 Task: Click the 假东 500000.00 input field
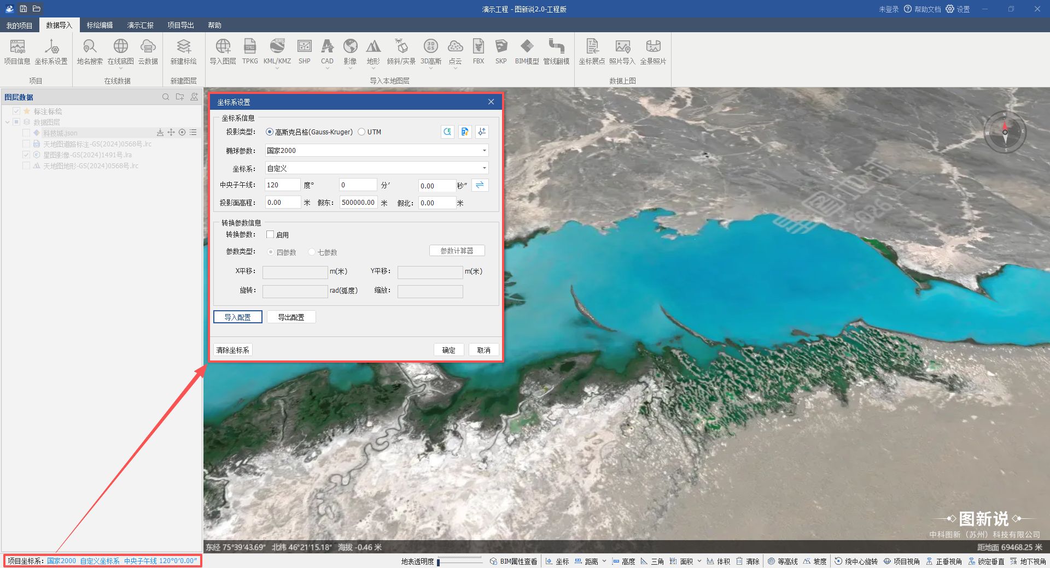358,203
